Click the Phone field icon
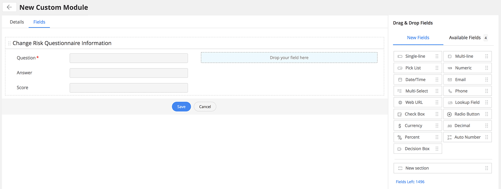The height and width of the screenshot is (189, 501). pyautogui.click(x=450, y=91)
